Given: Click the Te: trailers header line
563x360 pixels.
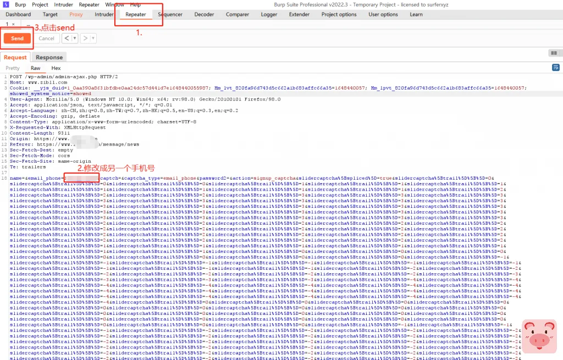Looking at the screenshot, I should 27,167.
